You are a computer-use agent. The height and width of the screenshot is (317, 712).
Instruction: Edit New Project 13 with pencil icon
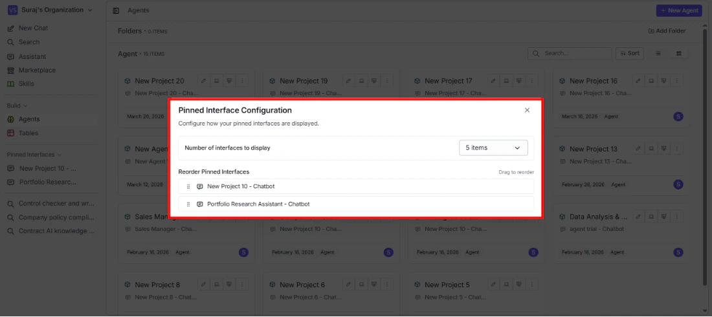[638, 149]
